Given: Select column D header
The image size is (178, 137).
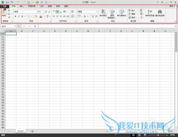Looking at the screenshot, I should coord(44,31).
